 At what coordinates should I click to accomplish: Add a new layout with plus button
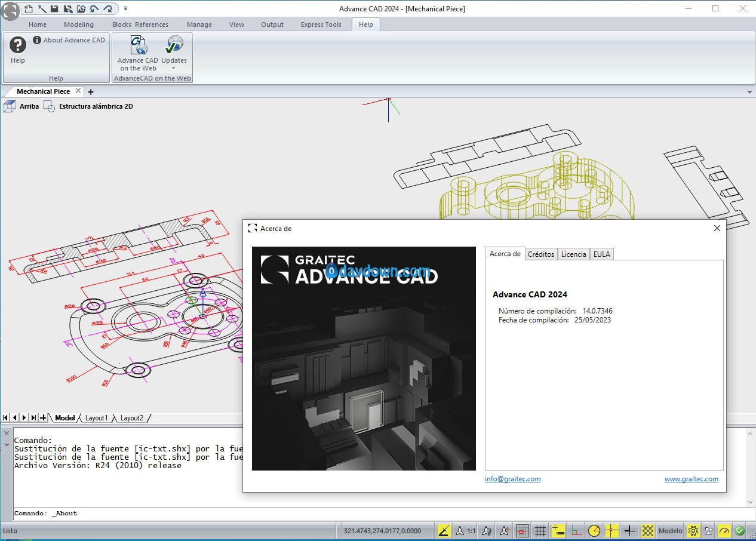click(x=43, y=417)
